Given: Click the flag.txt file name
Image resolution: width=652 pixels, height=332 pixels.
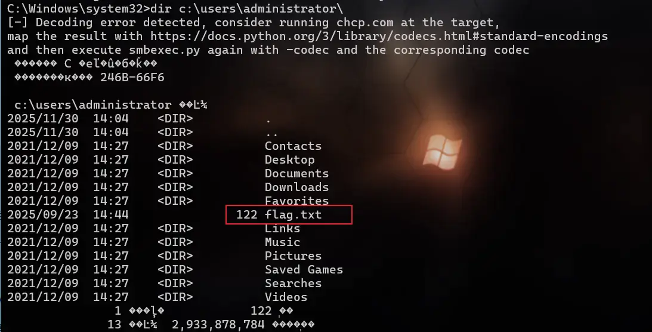Looking at the screenshot, I should click(293, 215).
